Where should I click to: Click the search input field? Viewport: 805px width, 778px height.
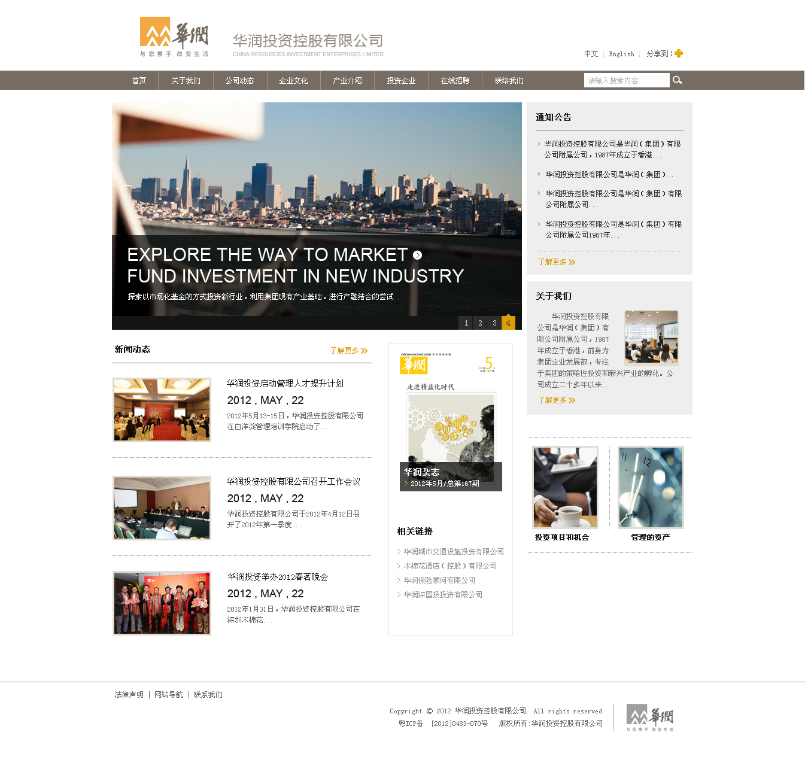626,80
